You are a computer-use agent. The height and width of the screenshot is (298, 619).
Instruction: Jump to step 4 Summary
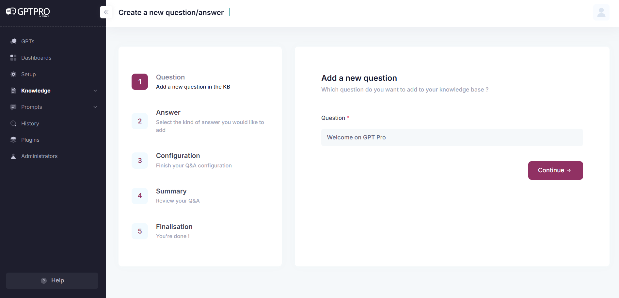click(140, 196)
